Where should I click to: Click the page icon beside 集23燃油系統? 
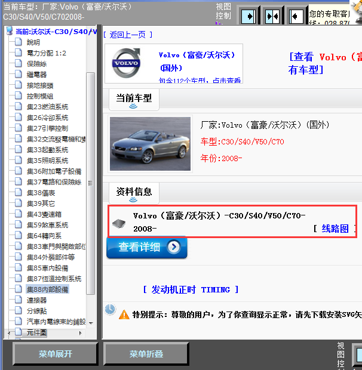point(19,106)
